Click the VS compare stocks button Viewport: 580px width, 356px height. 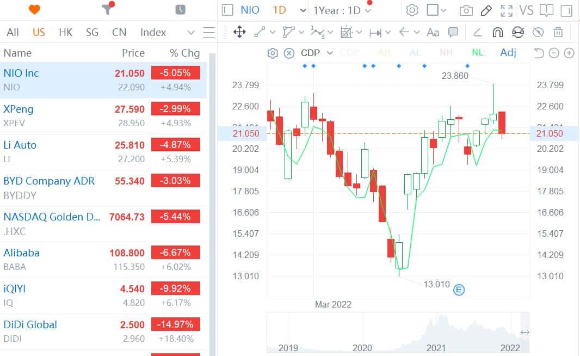coord(526,10)
